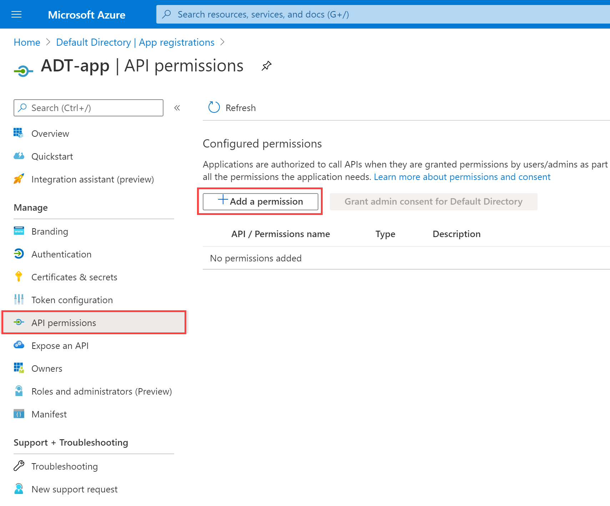Click the Manage section heading
Viewport: 610px width, 506px height.
click(x=31, y=207)
